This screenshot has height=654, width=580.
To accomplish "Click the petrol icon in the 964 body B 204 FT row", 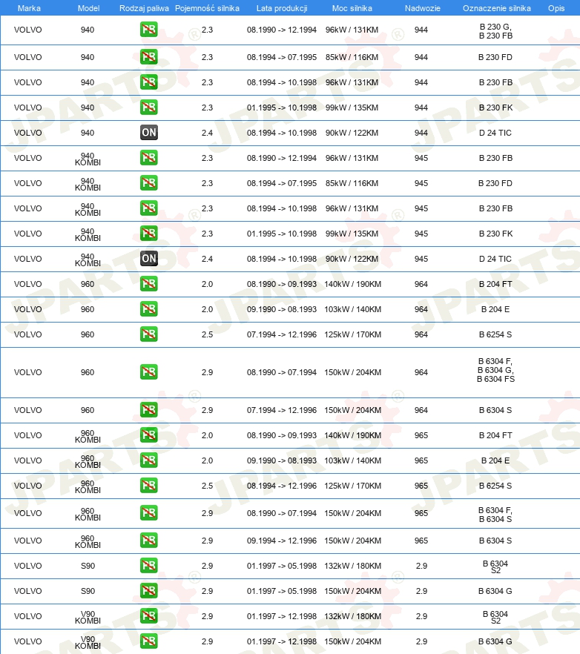I will (x=149, y=284).
